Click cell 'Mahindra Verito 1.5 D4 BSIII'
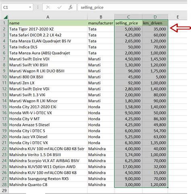The width and height of the screenshot is (191, 194). (x=48, y=155)
